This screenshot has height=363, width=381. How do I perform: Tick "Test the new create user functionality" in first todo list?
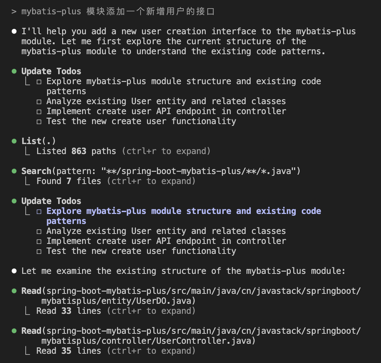(39, 122)
